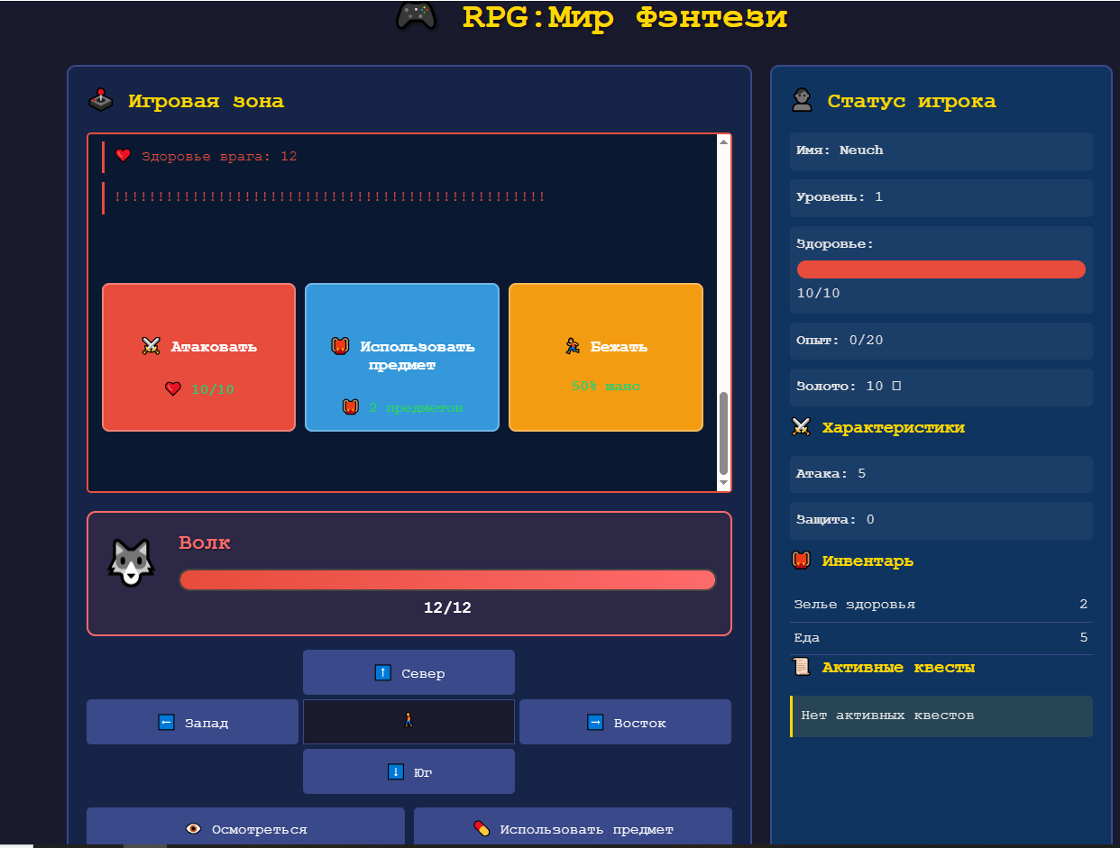This screenshot has width=1120, height=848.
Task: Click the eye icon on Осмотреться
Action: tap(193, 829)
